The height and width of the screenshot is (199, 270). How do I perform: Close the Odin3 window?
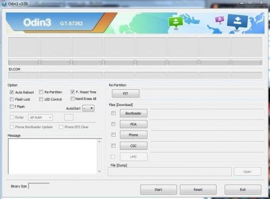click(x=261, y=2)
